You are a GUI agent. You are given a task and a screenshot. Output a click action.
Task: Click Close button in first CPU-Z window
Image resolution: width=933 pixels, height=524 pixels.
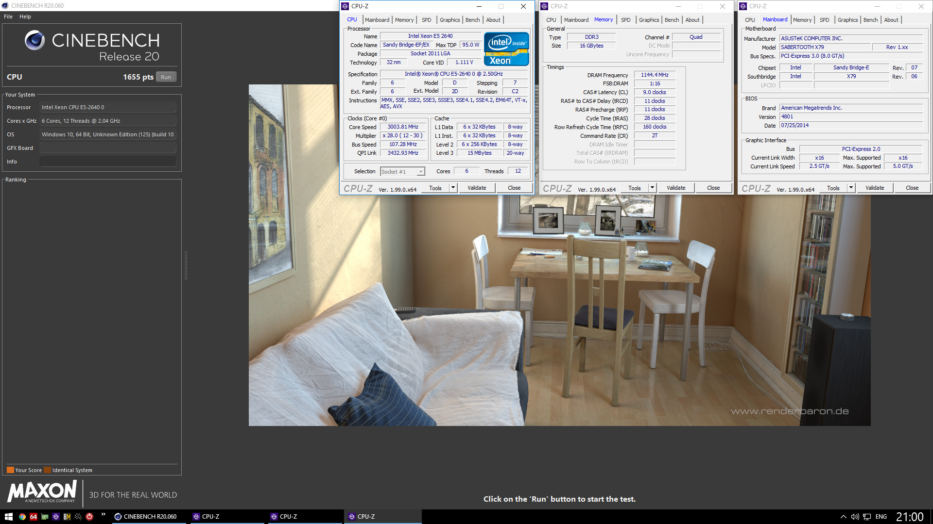[x=514, y=188]
